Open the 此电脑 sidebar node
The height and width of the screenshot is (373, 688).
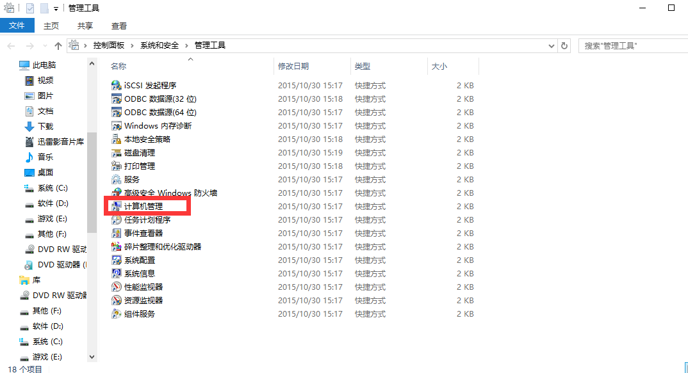(x=44, y=65)
